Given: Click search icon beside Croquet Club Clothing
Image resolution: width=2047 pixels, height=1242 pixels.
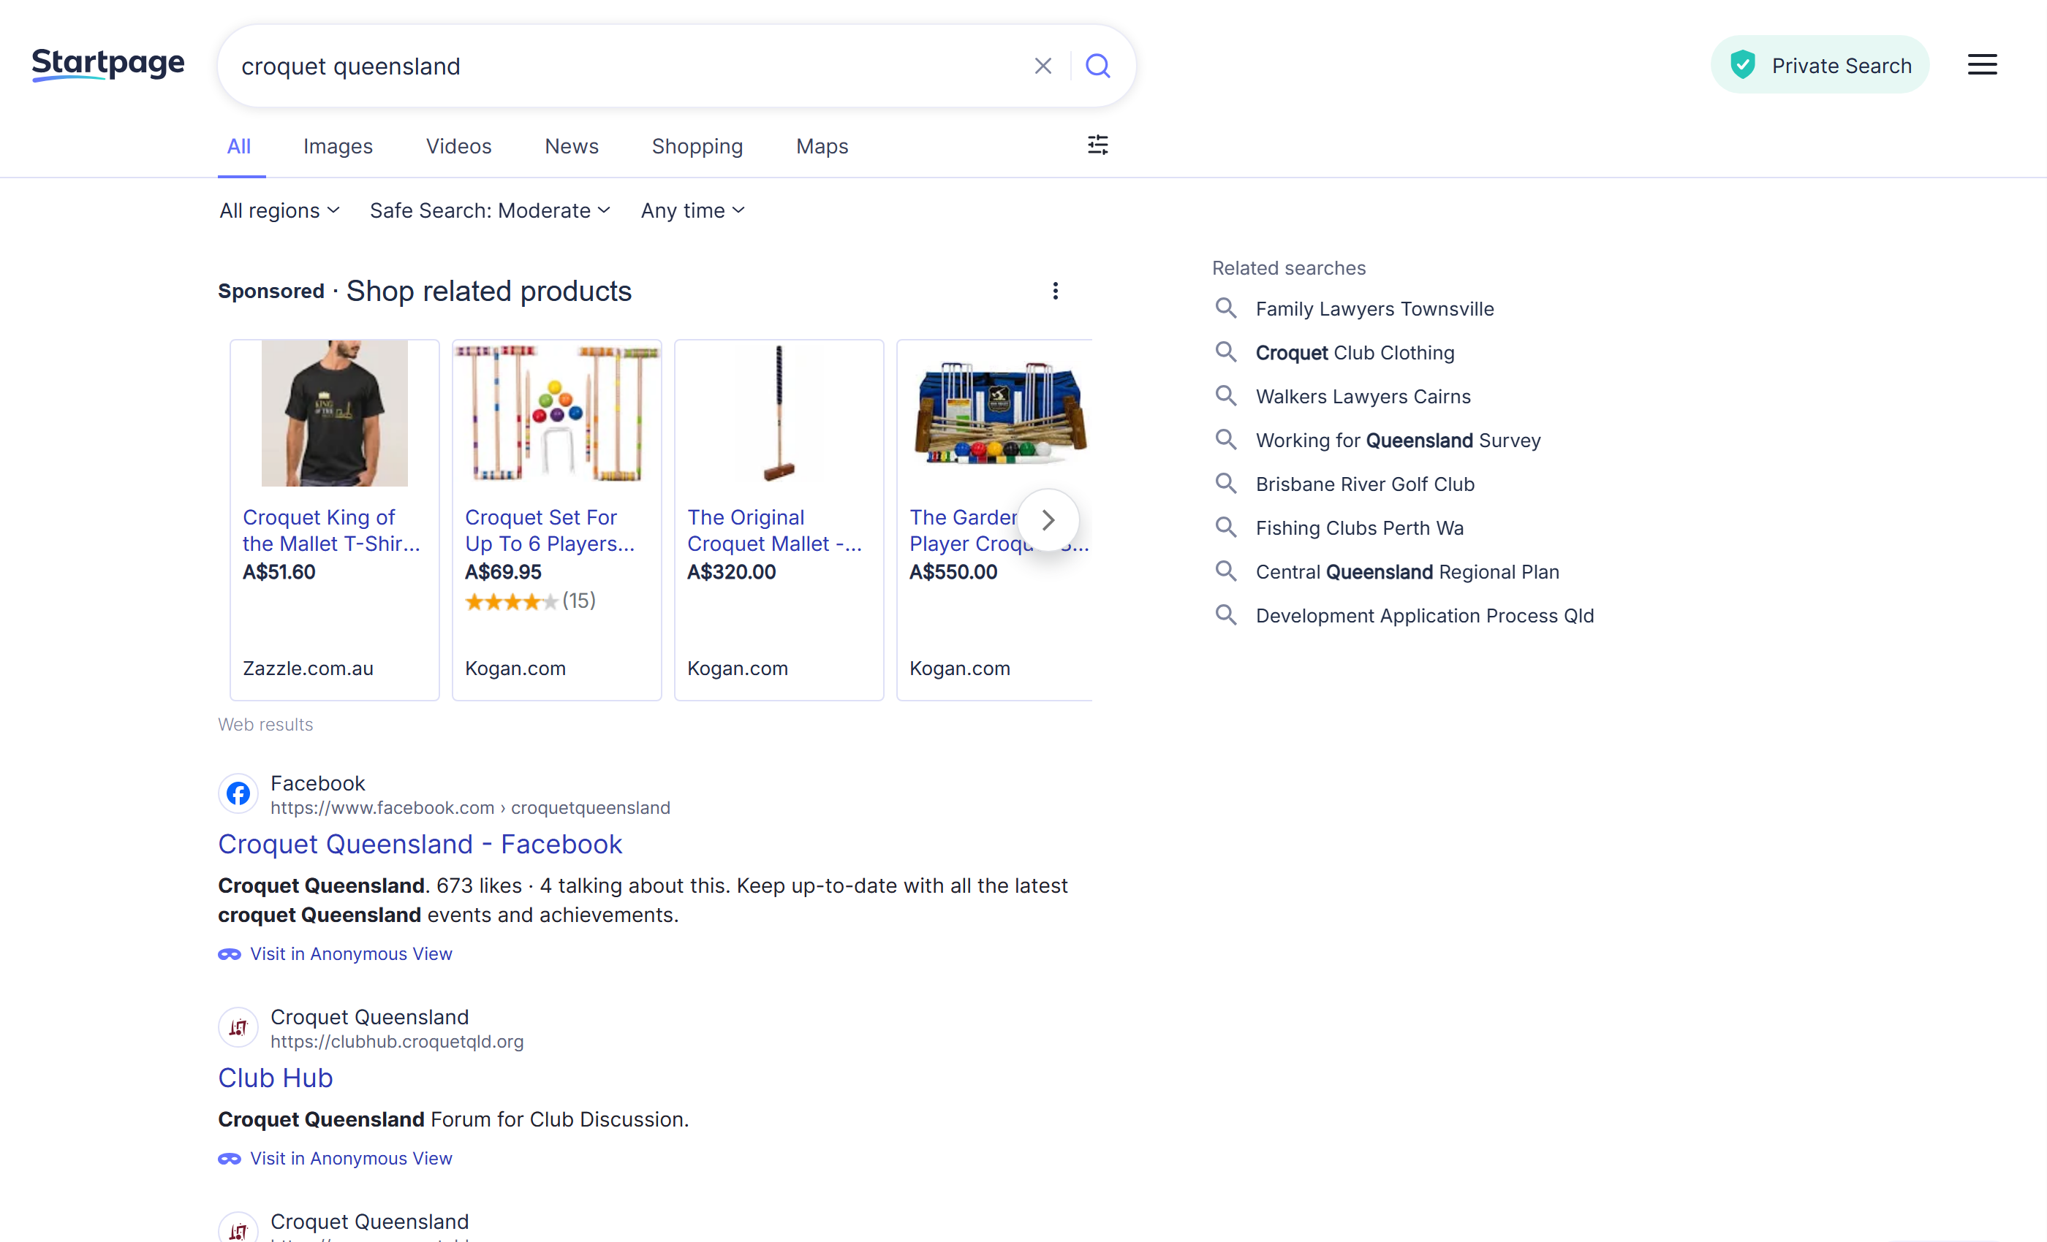Looking at the screenshot, I should (1225, 352).
